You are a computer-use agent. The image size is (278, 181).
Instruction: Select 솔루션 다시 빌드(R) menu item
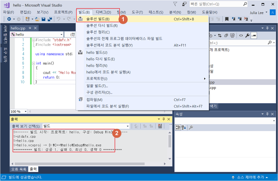pyautogui.click(x=142, y=26)
